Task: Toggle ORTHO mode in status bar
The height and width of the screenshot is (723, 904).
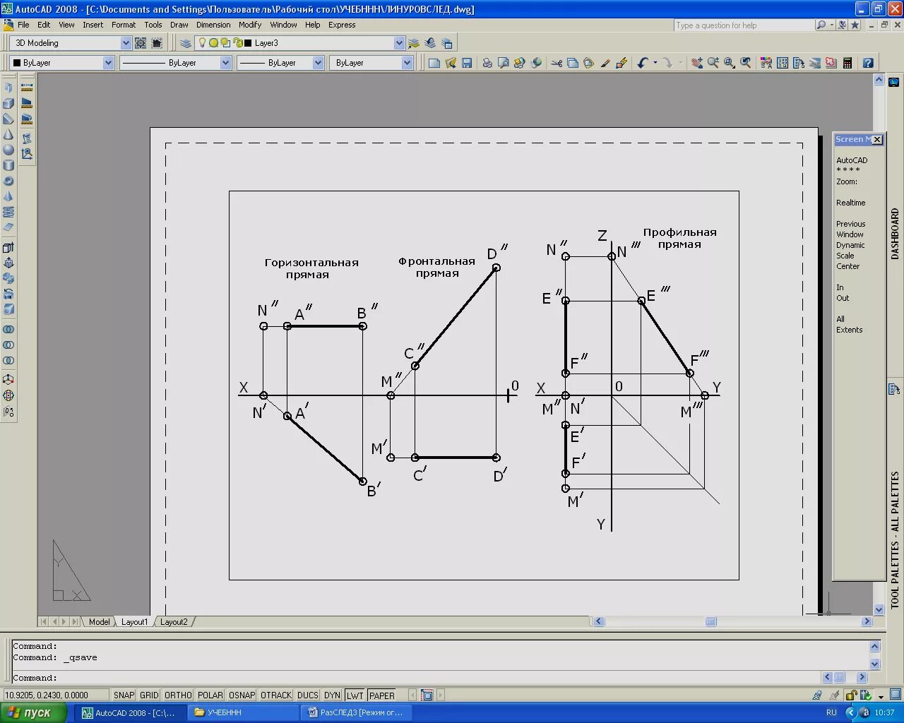Action: (178, 695)
